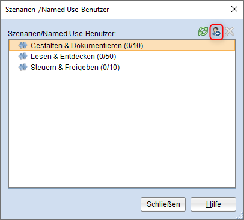Select the Lesen & Entdecken scenario
This screenshot has width=244, height=220.
coord(122,57)
